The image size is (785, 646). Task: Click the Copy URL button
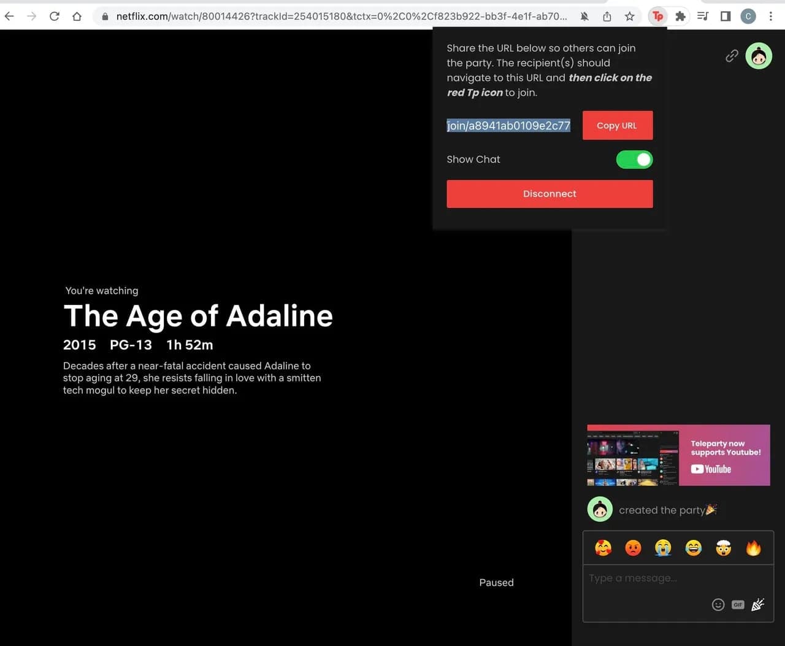617,125
